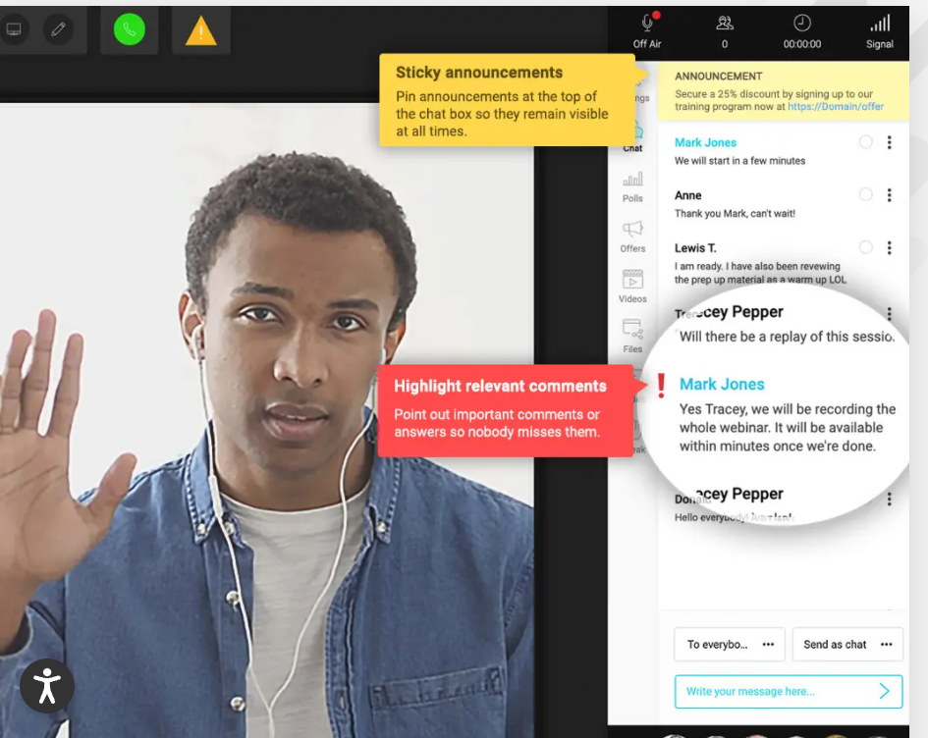Open options menu for Lewis T. message
Screen dimensions: 928x738
889,247
